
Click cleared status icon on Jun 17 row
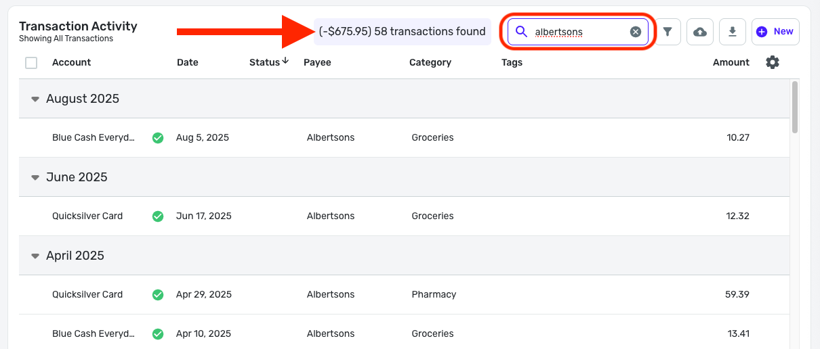pyautogui.click(x=158, y=216)
